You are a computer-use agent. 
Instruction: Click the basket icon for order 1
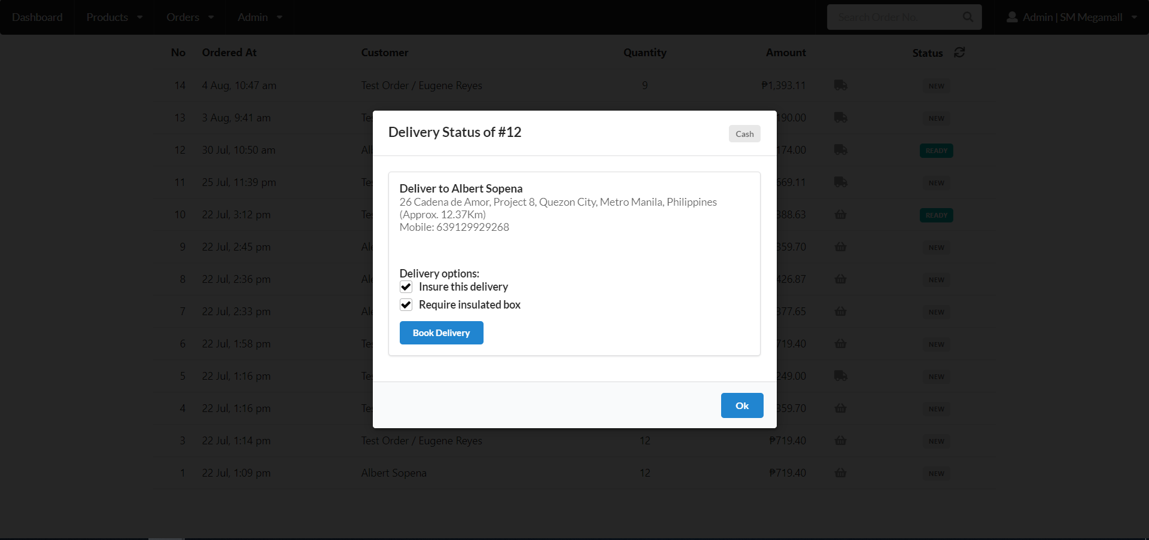point(840,473)
